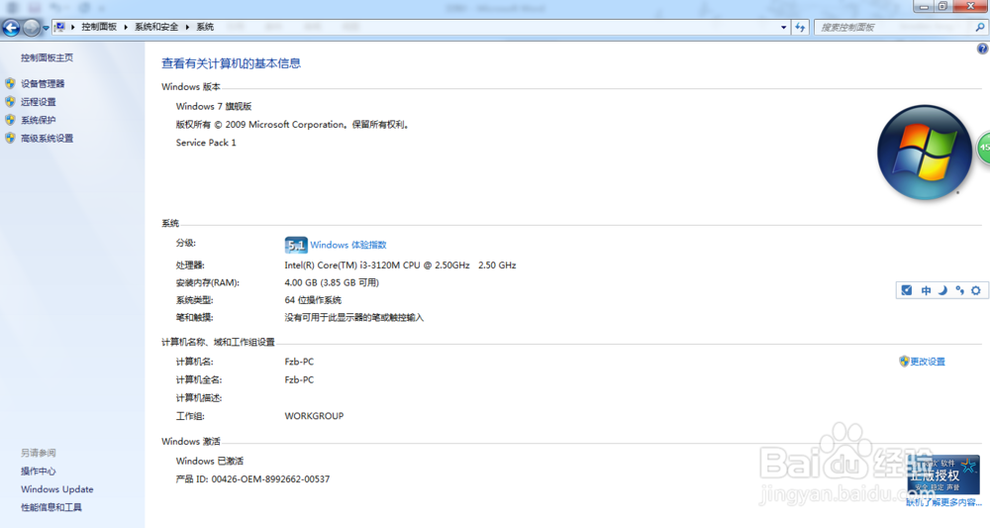Select 系统 in the breadcrumb path

click(x=205, y=27)
